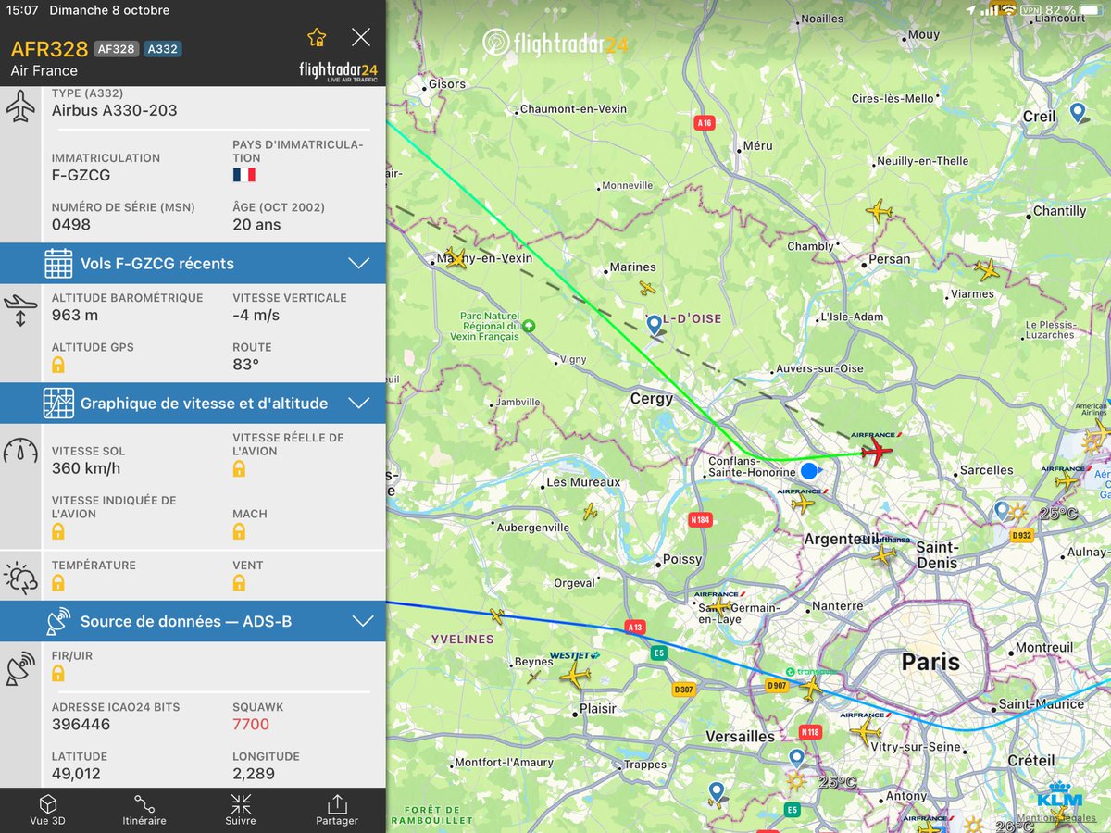Close the AFR328 flight details panel
The height and width of the screenshot is (833, 1111).
coord(361,37)
